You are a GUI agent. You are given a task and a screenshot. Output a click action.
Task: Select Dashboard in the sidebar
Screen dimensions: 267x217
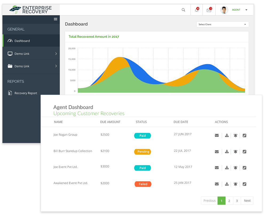click(22, 41)
